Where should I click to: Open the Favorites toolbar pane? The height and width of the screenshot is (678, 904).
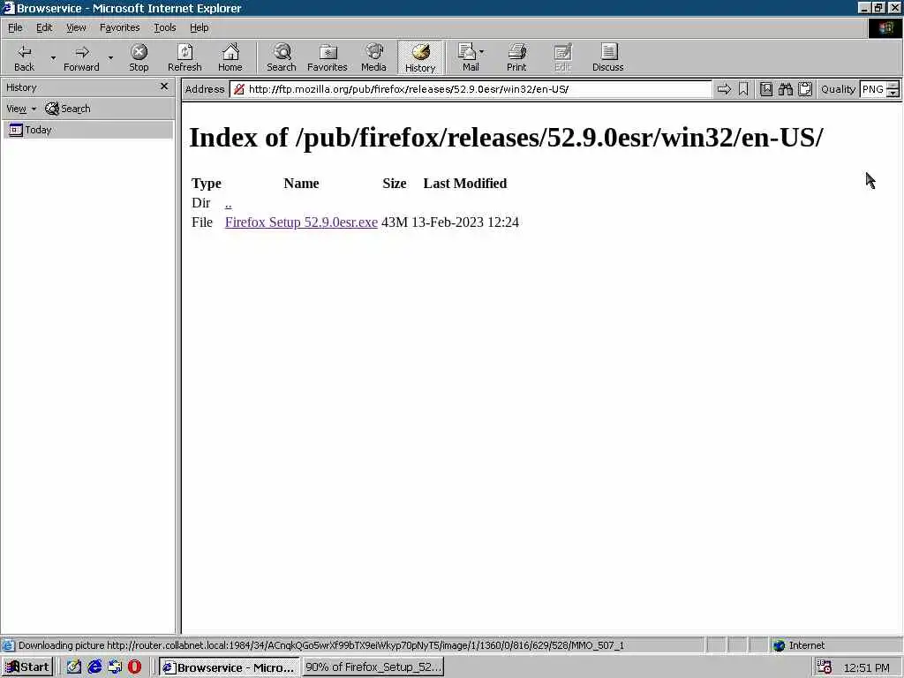327,57
